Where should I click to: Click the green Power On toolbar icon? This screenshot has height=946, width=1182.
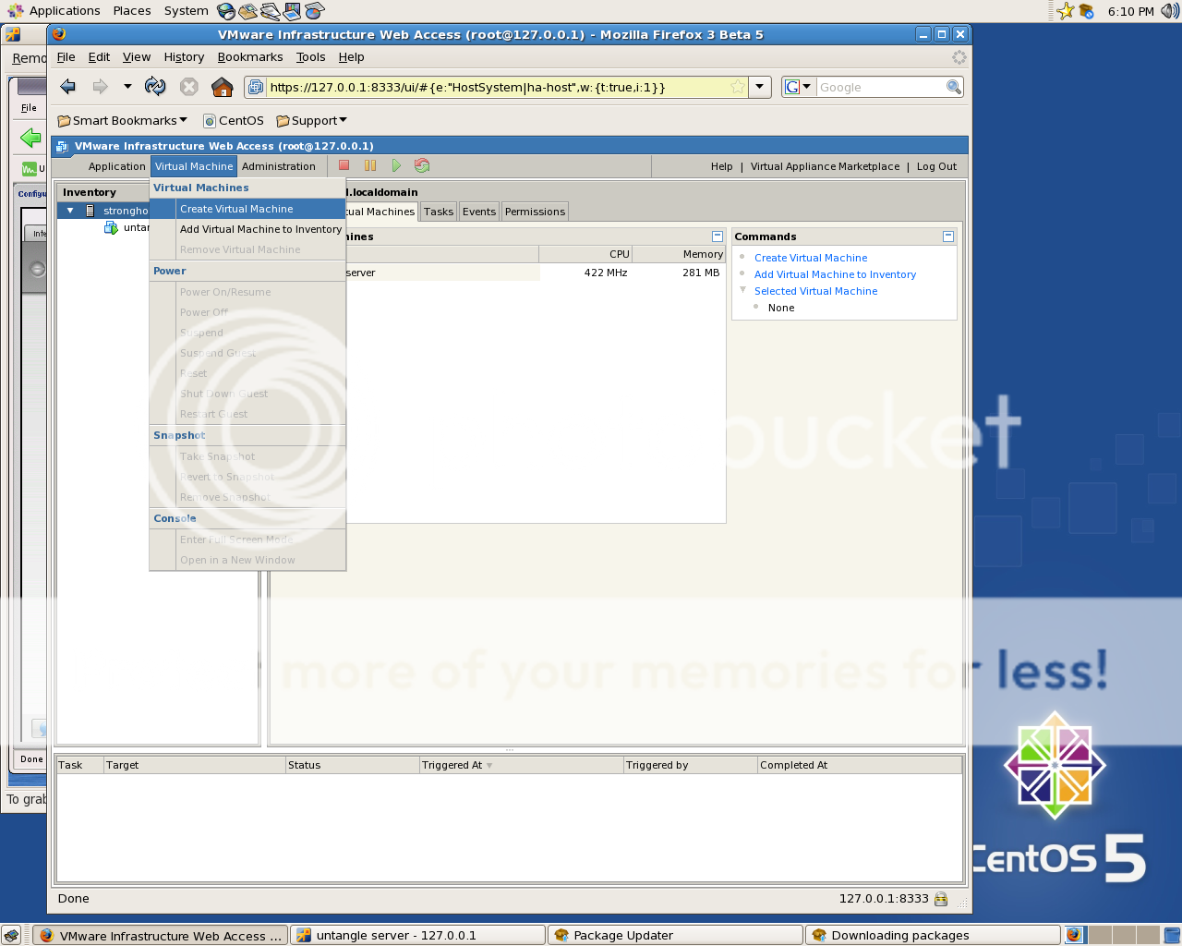point(396,166)
